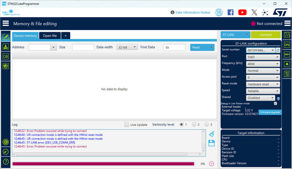This screenshot has width=292, height=169.
Task: Cancel the operation with the red X icon
Action: pos(212,164)
